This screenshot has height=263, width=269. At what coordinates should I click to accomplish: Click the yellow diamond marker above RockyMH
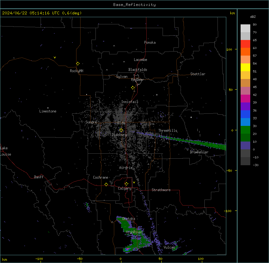(78, 64)
